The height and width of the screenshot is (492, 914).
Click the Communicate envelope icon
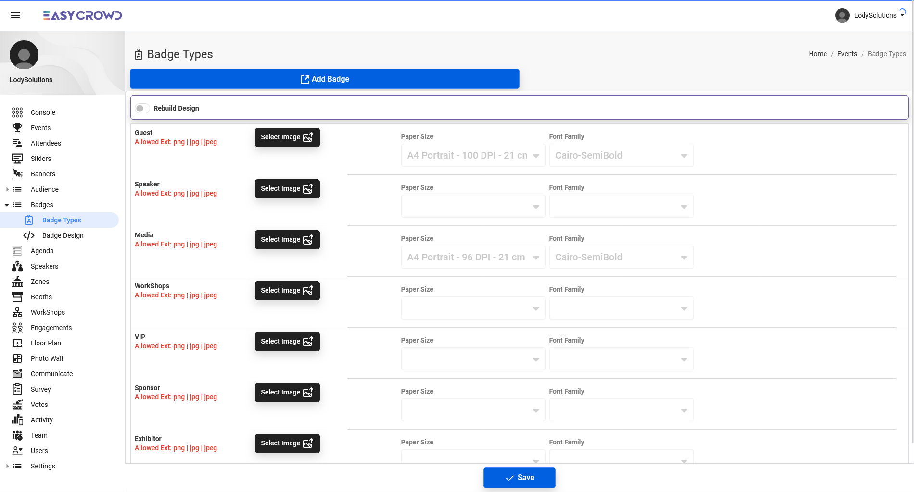click(17, 374)
